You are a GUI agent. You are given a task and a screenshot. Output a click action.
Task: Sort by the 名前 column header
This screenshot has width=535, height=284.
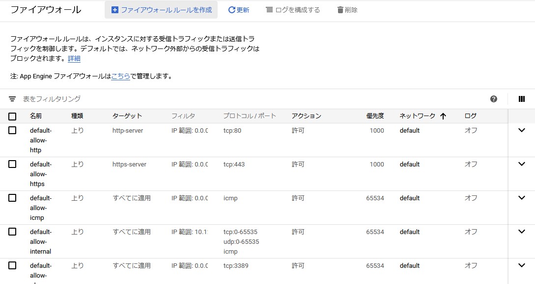pyautogui.click(x=36, y=116)
